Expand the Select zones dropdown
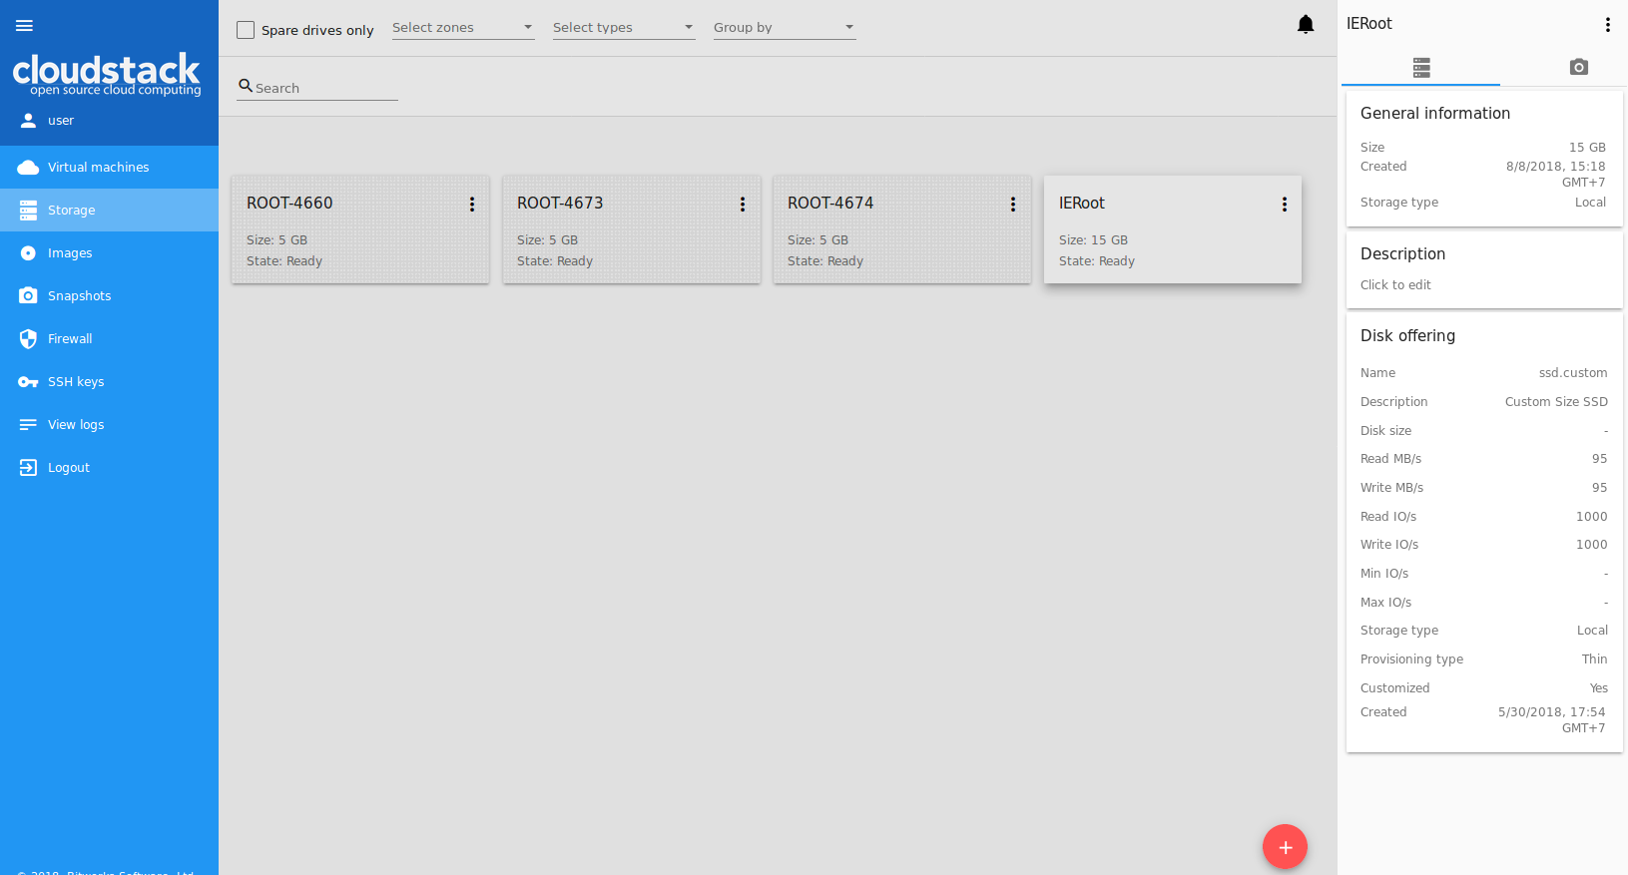Screen dimensions: 1628x875 tap(463, 28)
